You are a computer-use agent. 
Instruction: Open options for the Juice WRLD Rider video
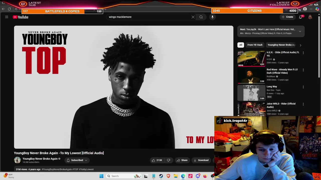click(303, 104)
